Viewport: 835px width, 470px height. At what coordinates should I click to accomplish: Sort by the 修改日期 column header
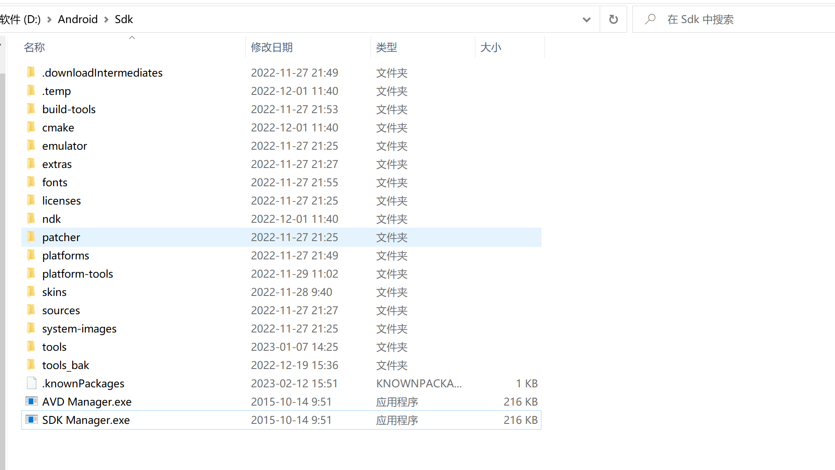(x=271, y=47)
